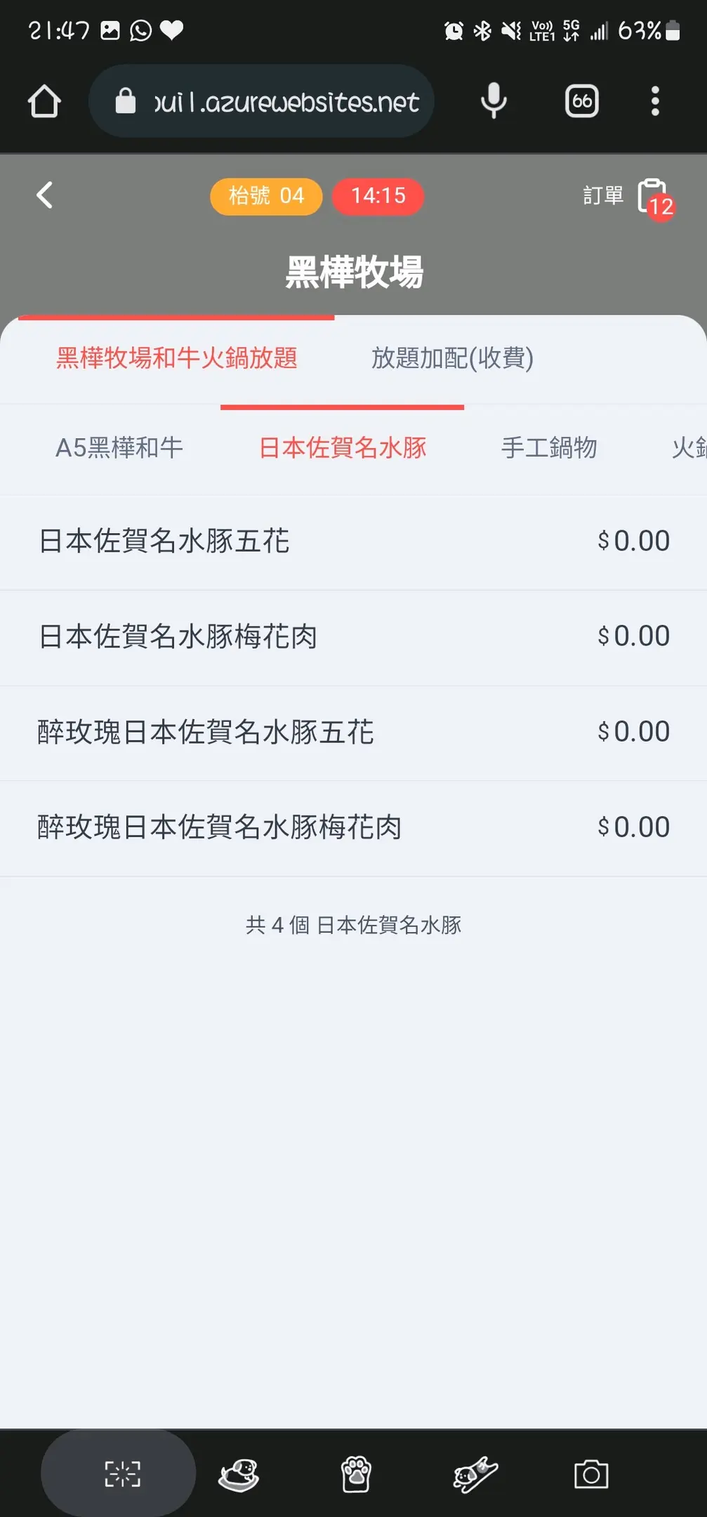Tap the scan icon in bottom bar

click(122, 1473)
